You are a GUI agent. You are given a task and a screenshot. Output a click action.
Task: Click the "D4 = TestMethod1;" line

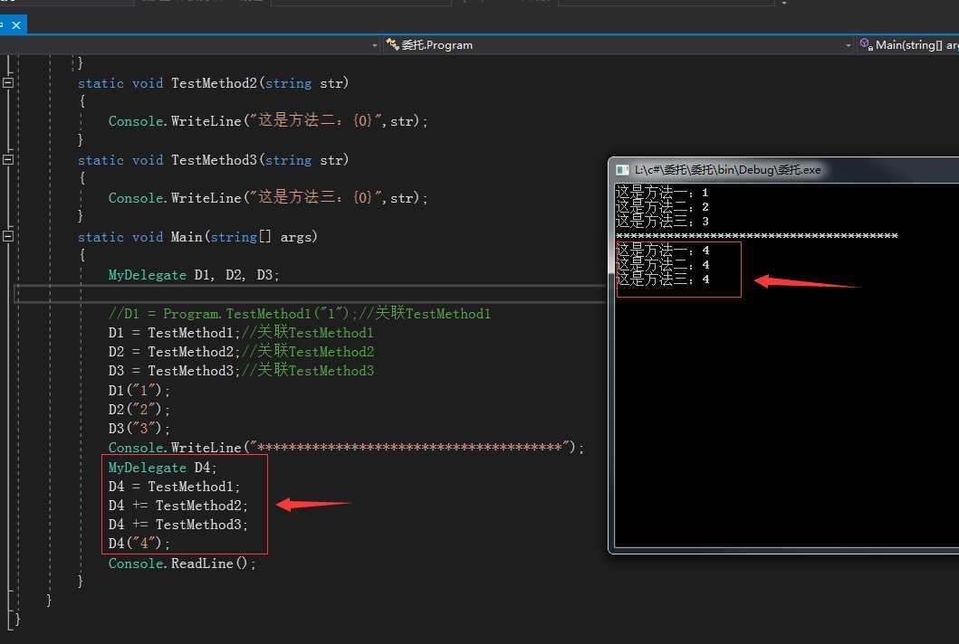pyautogui.click(x=174, y=487)
